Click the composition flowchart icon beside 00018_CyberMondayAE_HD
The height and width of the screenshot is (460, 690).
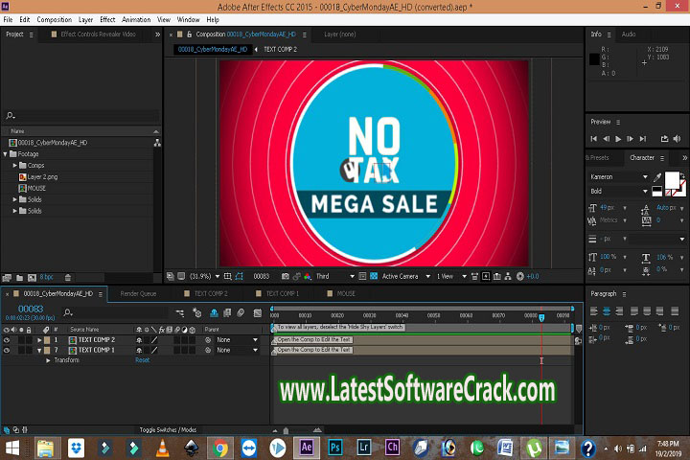point(158,143)
